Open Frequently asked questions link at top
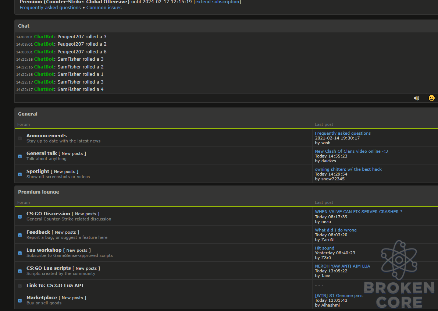 click(x=50, y=8)
